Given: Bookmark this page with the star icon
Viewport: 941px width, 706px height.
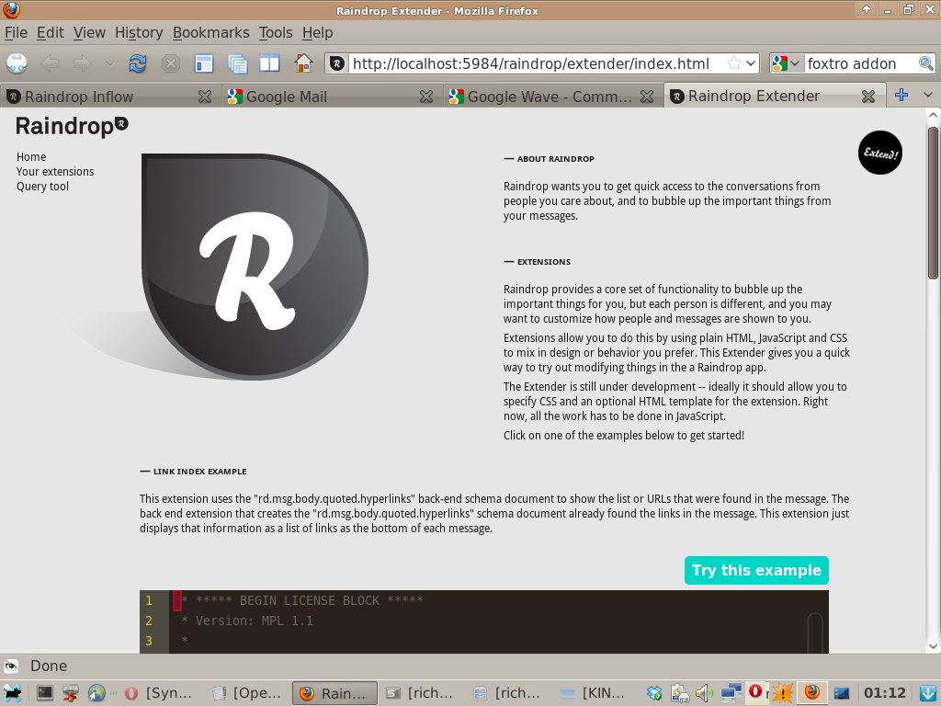Looking at the screenshot, I should (733, 63).
